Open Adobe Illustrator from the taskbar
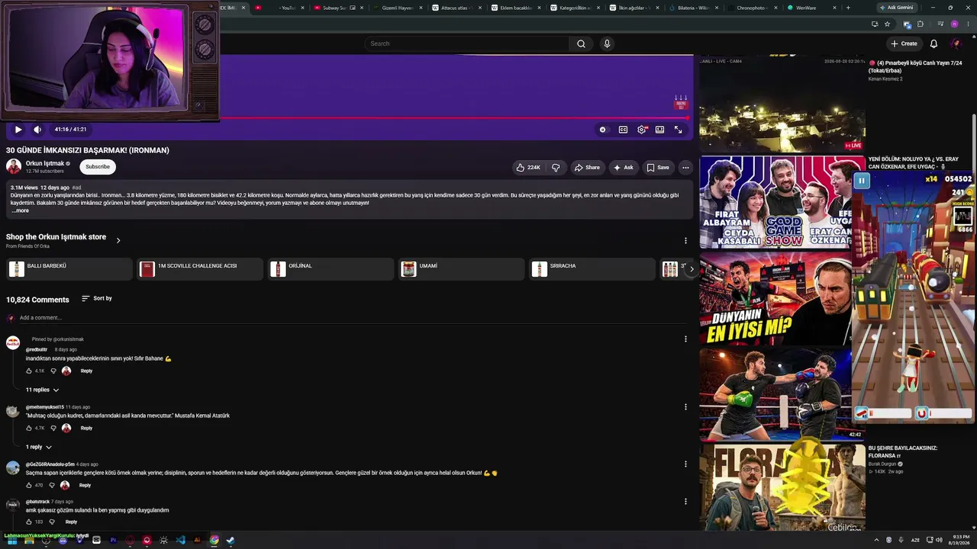Viewport: 977px width, 549px height. pyautogui.click(x=197, y=540)
